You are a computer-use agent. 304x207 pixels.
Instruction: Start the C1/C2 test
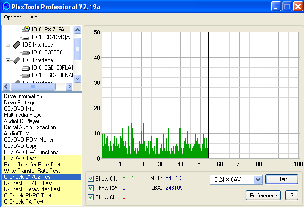point(282,179)
